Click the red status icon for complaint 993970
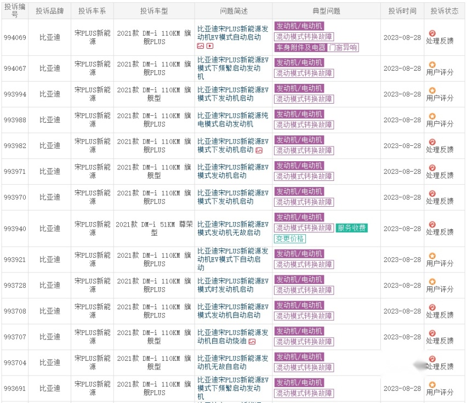 (432, 194)
